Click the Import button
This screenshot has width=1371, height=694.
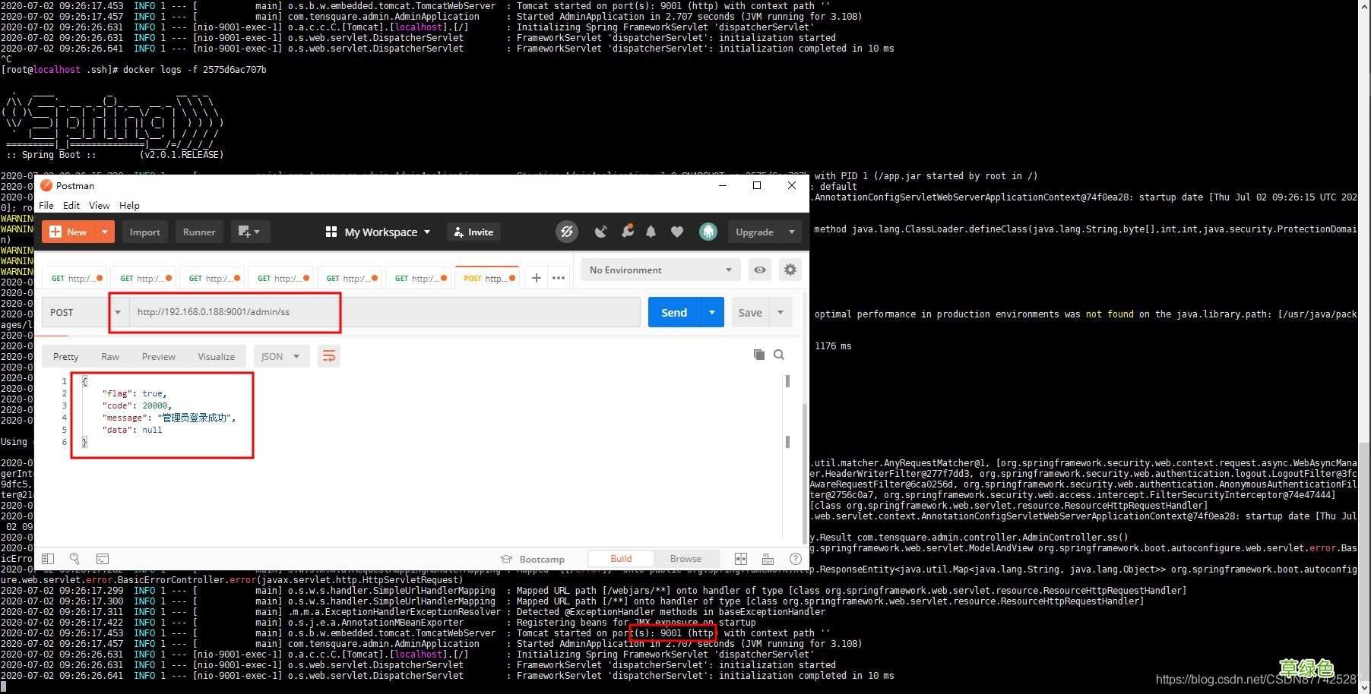pos(144,232)
